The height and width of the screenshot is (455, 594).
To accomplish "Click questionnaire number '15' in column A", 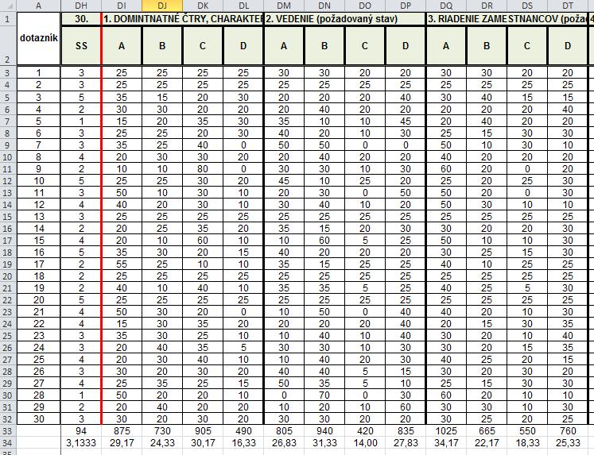I will [38, 241].
